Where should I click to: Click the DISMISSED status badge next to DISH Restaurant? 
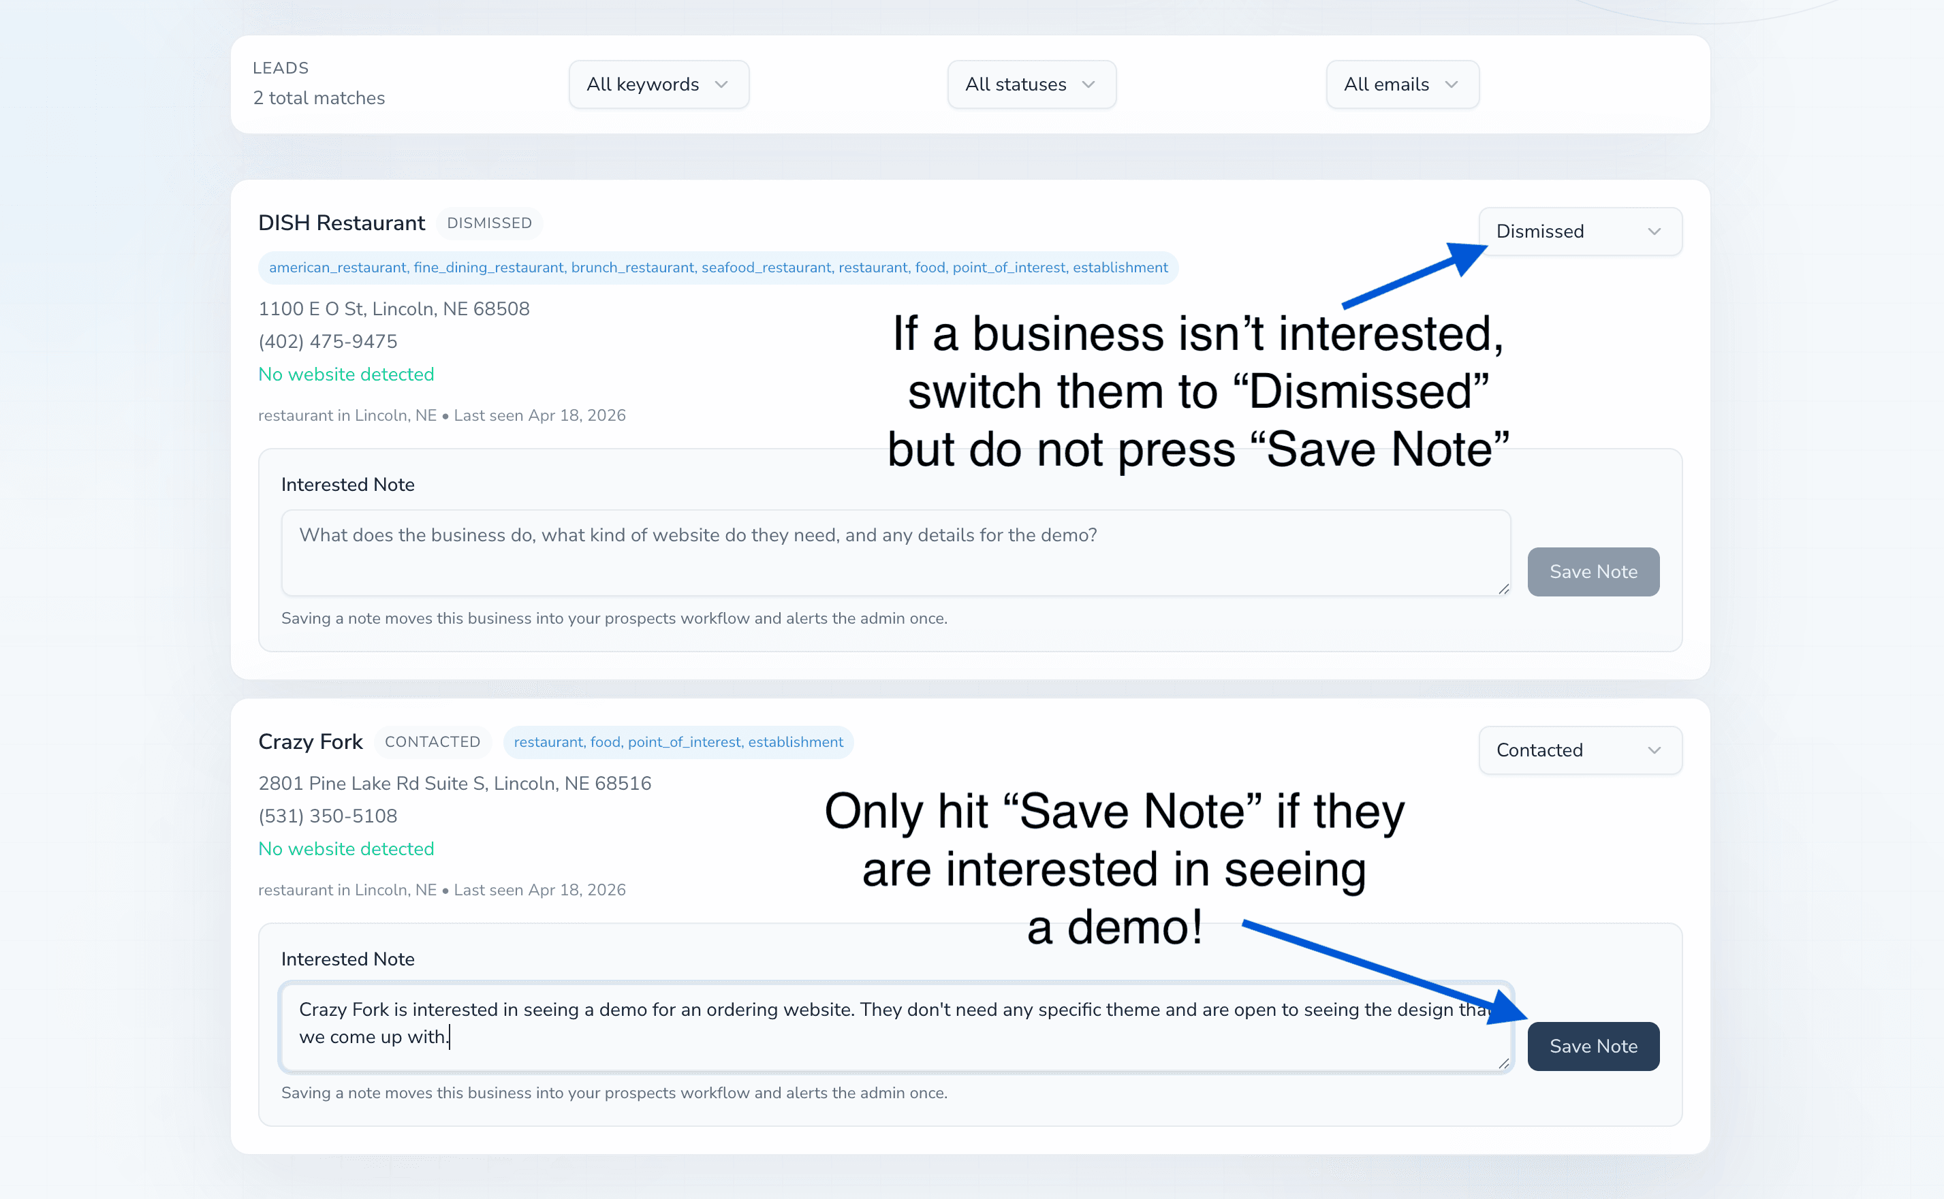coord(489,223)
